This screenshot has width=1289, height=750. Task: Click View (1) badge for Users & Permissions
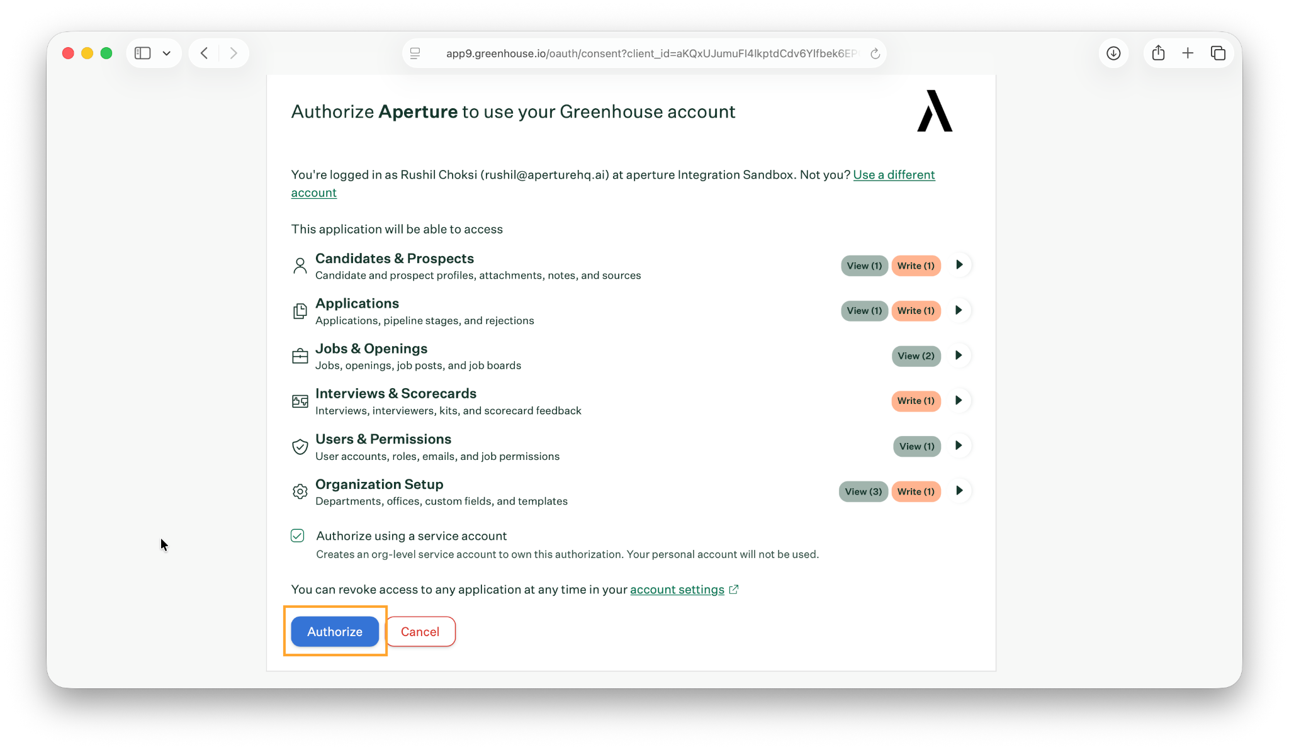(916, 446)
